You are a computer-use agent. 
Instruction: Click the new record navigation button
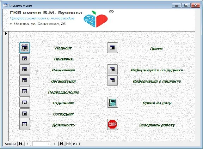(68, 144)
